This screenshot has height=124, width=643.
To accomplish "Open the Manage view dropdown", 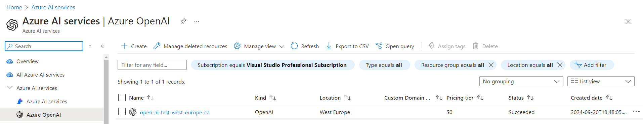I will click(x=259, y=46).
